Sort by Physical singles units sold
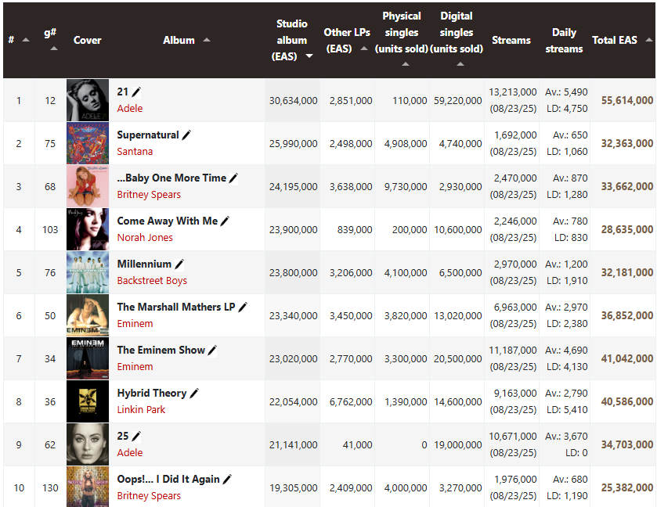 [405, 64]
